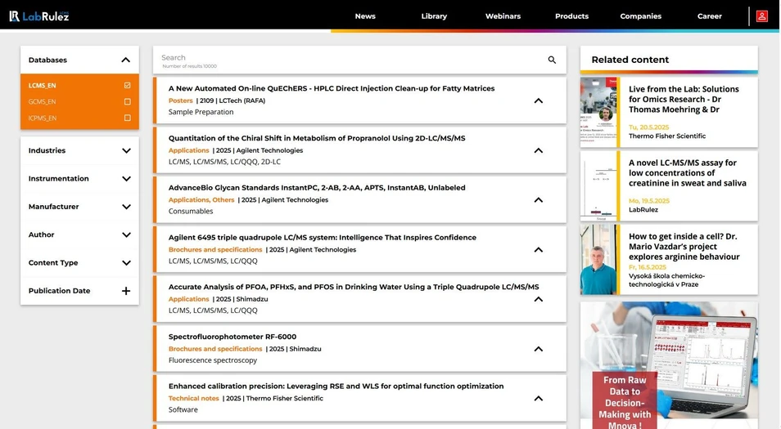Viewport: 781px width, 429px height.
Task: Click the search magnifier icon
Action: 552,60
